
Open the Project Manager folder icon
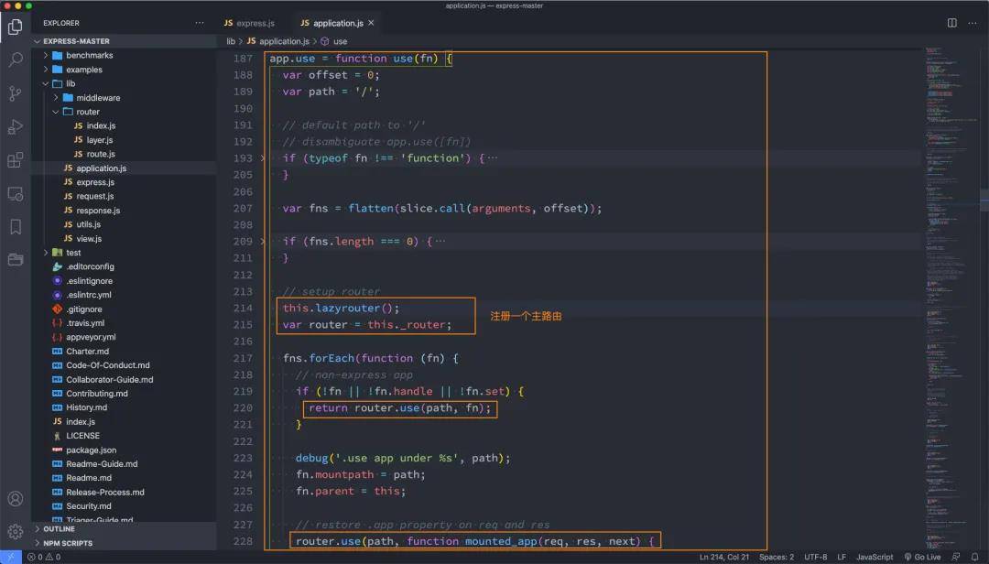[16, 259]
